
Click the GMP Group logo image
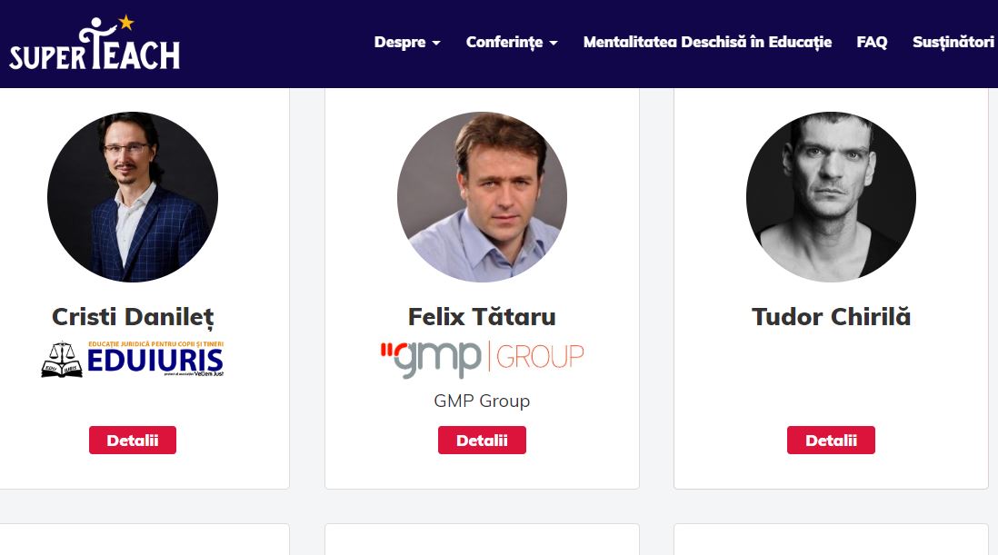[482, 359]
